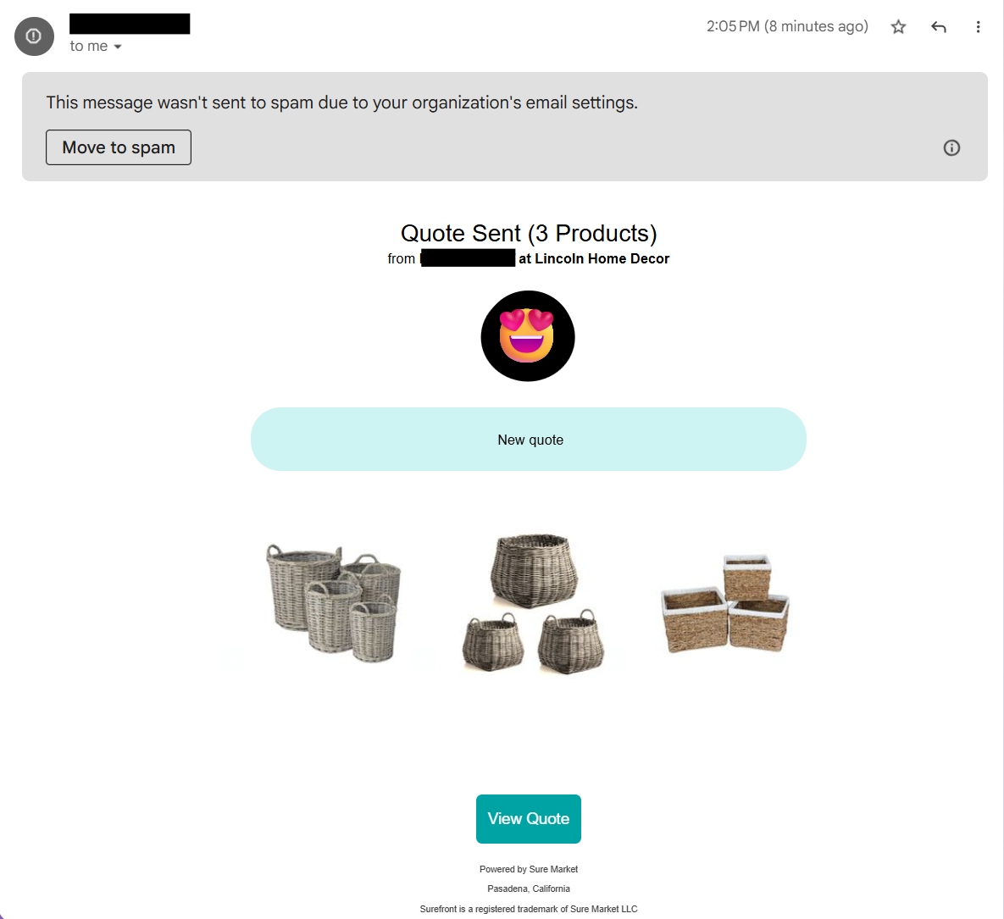Click the spam warning info icon
Image resolution: width=1004 pixels, height=919 pixels.
click(x=951, y=148)
